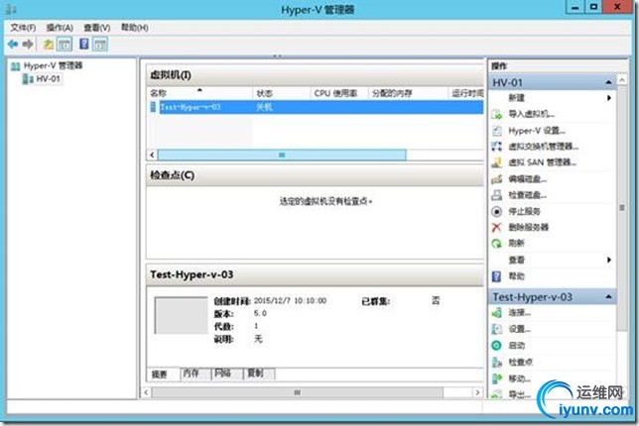Click the actions pane scroll-up arrow
This screenshot has width=639, height=426.
(622, 80)
